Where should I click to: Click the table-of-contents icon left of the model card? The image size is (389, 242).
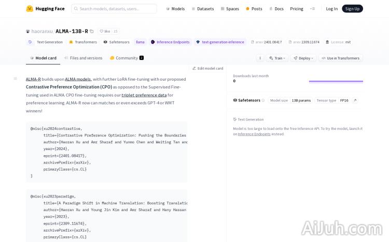[x=15, y=79]
